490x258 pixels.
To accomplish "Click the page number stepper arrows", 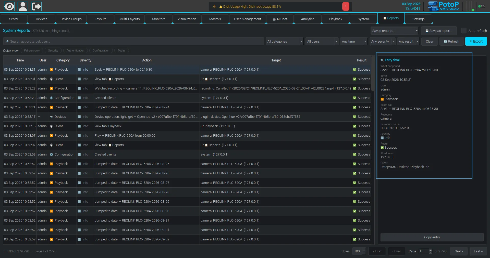I will click(x=431, y=251).
